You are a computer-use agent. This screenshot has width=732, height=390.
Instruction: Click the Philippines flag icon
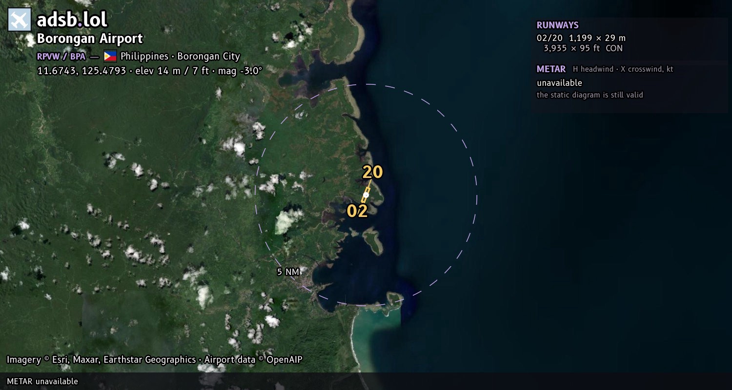point(110,56)
